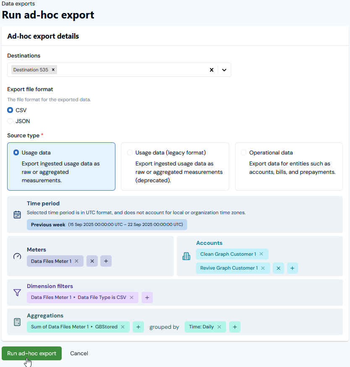350x367 pixels.
Task: Choose Operational data source type
Action: point(244,153)
